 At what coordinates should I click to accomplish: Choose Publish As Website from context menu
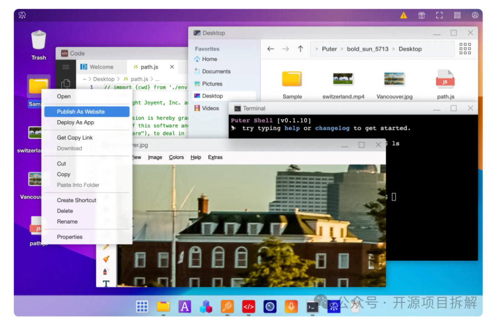point(81,112)
